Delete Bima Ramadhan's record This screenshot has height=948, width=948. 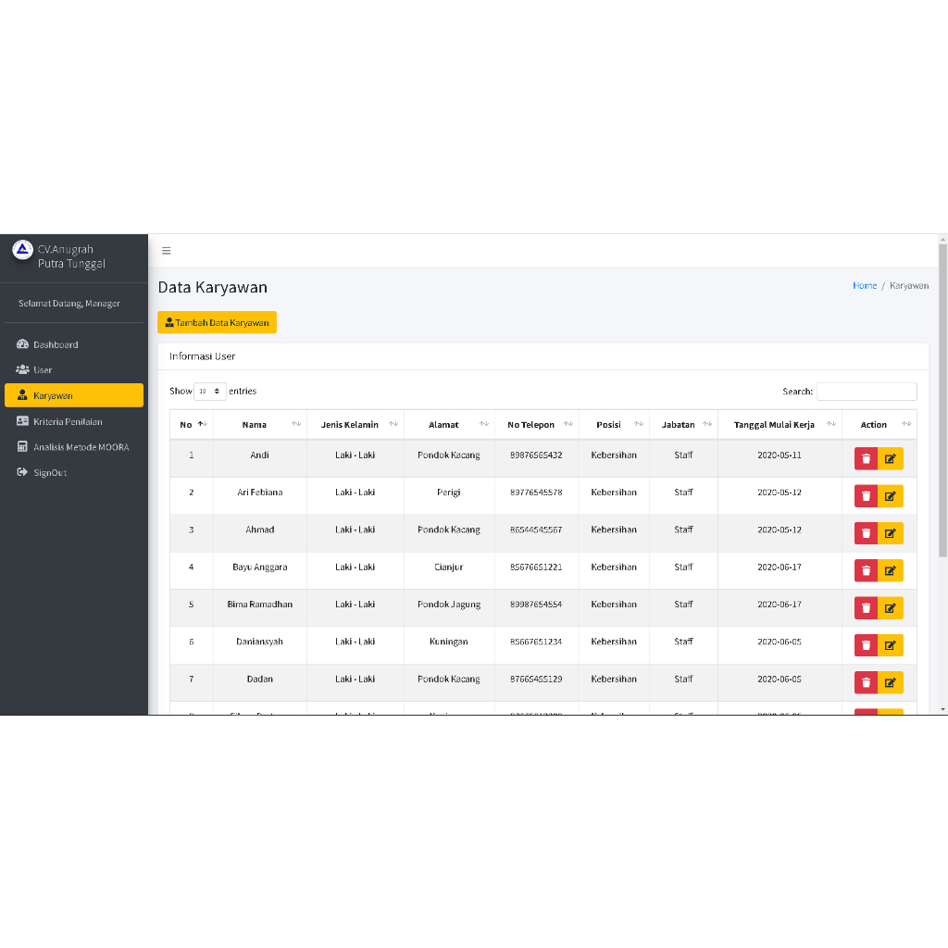click(x=866, y=608)
